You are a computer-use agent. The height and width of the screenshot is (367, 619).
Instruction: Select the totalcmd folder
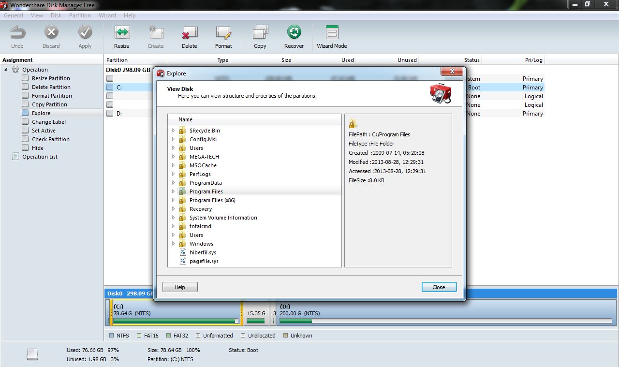point(200,226)
